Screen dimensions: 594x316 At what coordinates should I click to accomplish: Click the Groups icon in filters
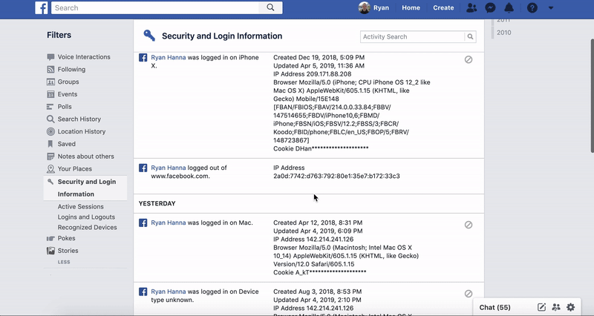(50, 82)
